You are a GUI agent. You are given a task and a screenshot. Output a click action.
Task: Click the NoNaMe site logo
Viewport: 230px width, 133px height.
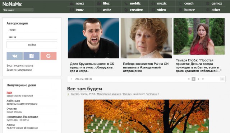[12, 4]
